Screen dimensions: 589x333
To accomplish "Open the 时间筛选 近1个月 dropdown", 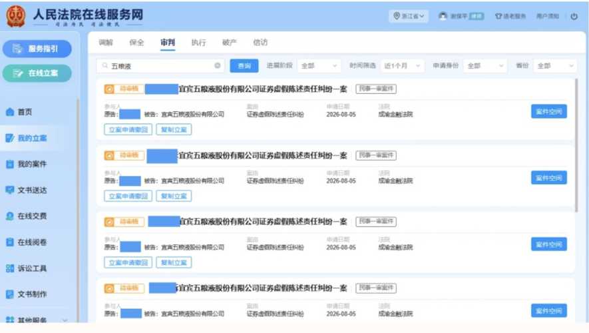I will pos(402,66).
